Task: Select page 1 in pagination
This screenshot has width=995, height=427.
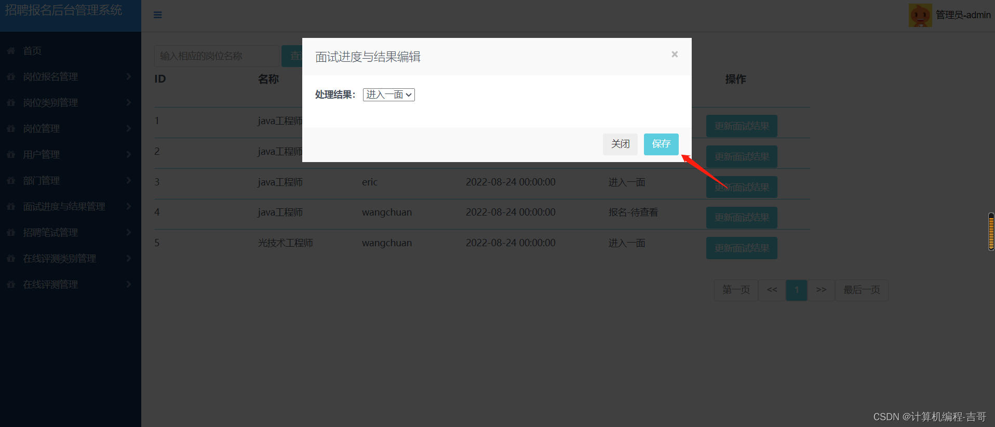Action: (x=797, y=290)
